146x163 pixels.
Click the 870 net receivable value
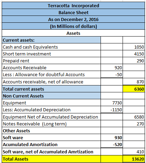coord(134,82)
